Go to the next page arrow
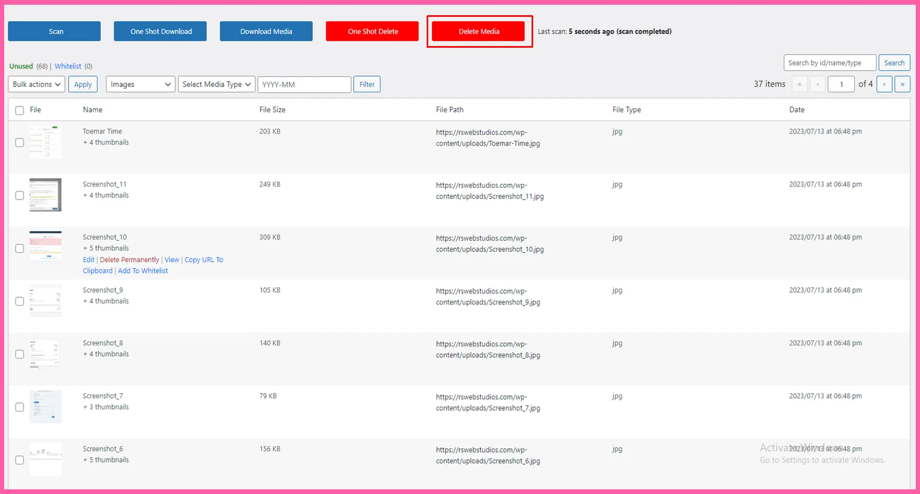The width and height of the screenshot is (920, 494). (x=884, y=84)
